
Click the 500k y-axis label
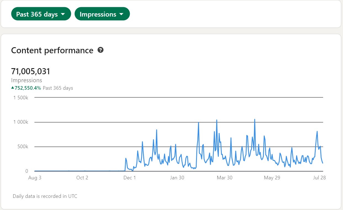[23, 147]
